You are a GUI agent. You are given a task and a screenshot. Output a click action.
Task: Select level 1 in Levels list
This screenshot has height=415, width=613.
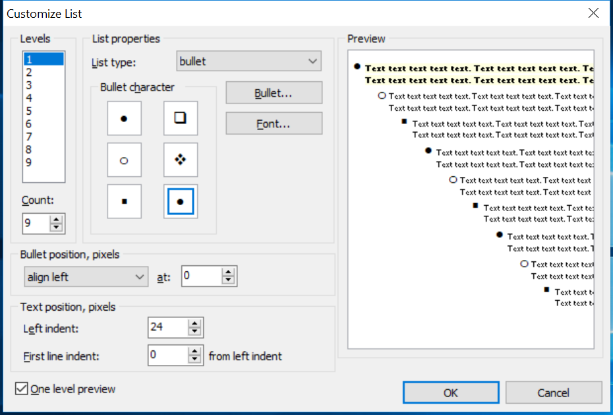click(x=44, y=59)
